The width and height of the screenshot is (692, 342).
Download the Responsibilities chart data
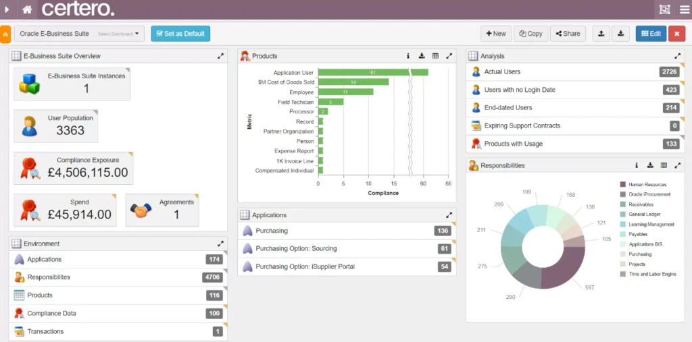(650, 166)
